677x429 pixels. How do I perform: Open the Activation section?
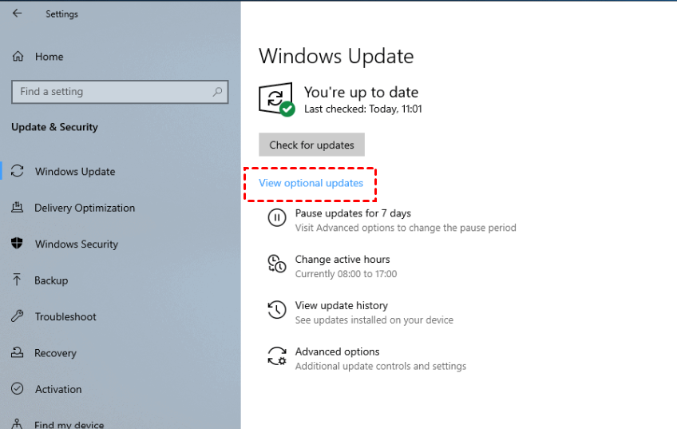(x=58, y=389)
